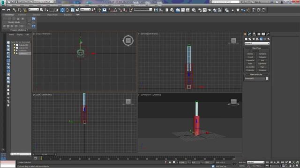The height and width of the screenshot is (168, 300).
Task: Toggle Angle Snap in main toolbar
Action: click(115, 10)
